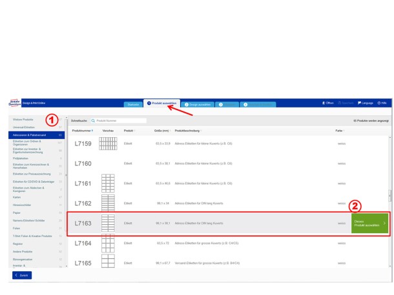Viewport: 394px width, 295px height.
Task: Select the Karten category
Action: (36, 197)
